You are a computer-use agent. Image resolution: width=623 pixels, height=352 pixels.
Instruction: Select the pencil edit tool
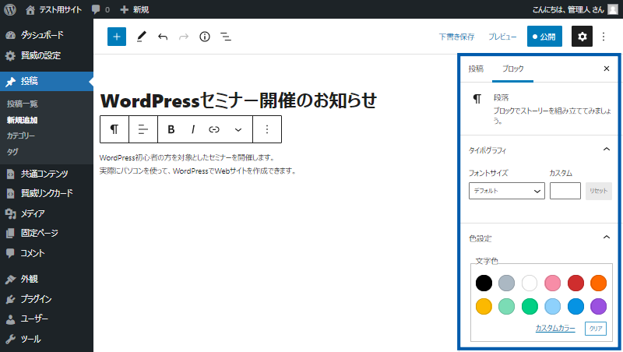(142, 37)
